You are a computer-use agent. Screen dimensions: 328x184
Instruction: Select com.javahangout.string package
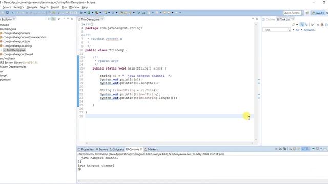(17, 45)
